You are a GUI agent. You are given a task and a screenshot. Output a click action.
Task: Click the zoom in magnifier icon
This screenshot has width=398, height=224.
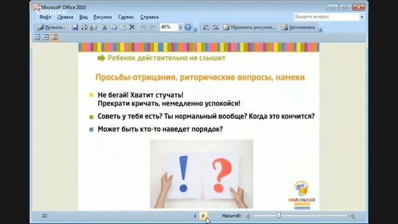click(x=352, y=216)
